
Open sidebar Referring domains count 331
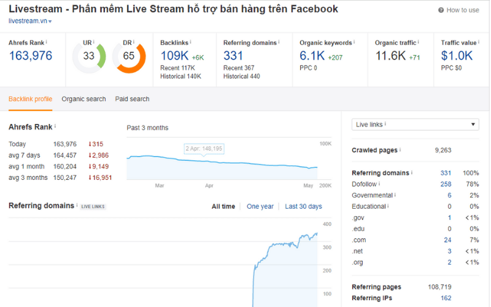click(446, 173)
